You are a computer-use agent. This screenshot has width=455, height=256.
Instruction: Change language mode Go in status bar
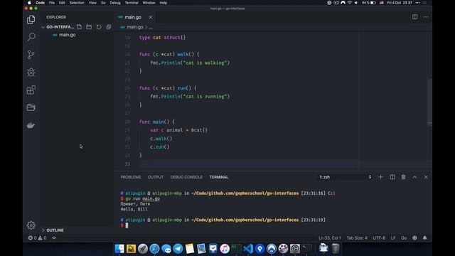404,238
